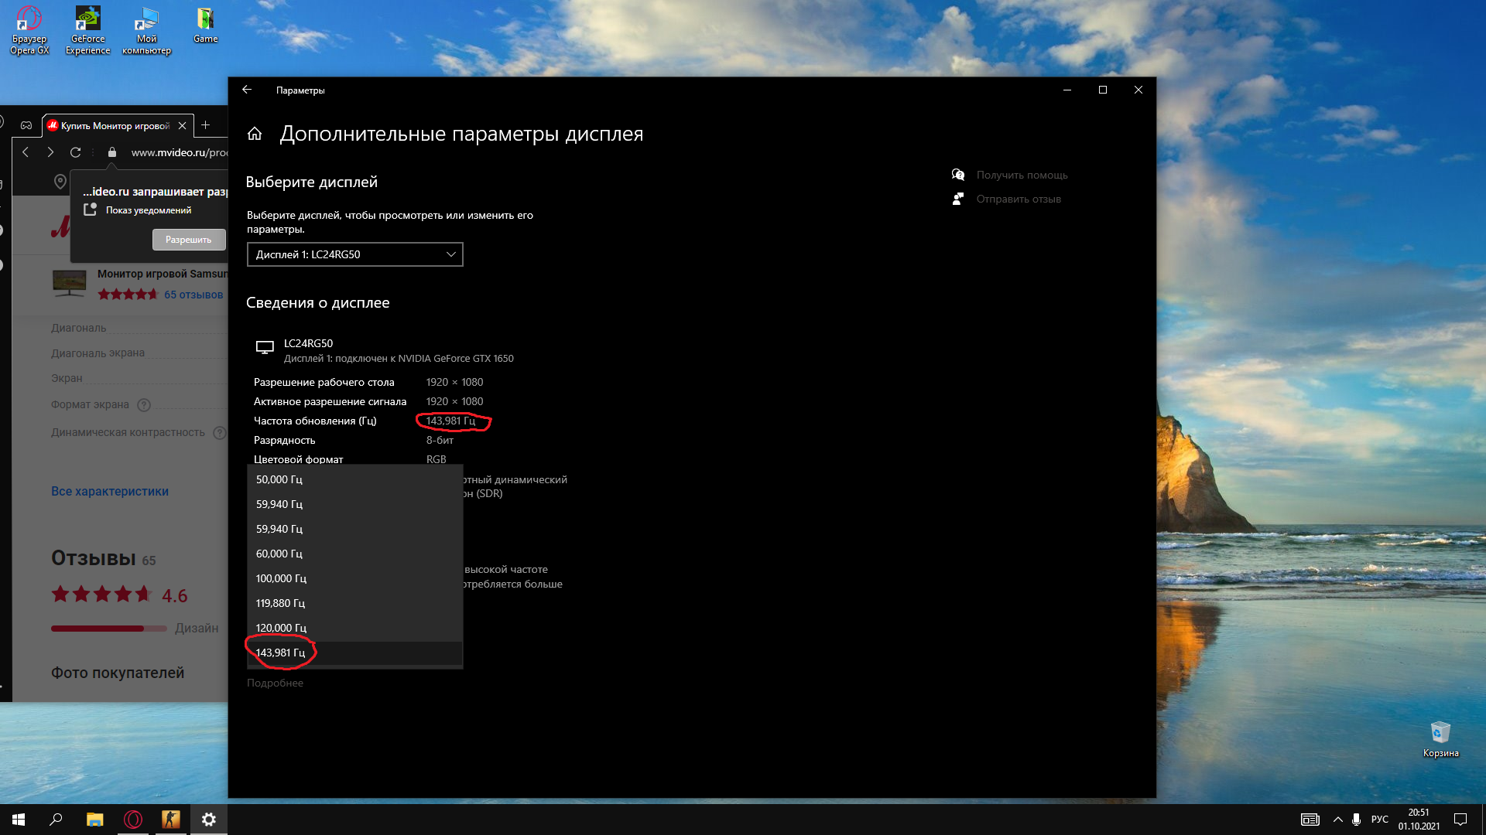Expand the Дисплей 1: LC24RG50 dropdown
Image resolution: width=1486 pixels, height=835 pixels.
coord(354,254)
